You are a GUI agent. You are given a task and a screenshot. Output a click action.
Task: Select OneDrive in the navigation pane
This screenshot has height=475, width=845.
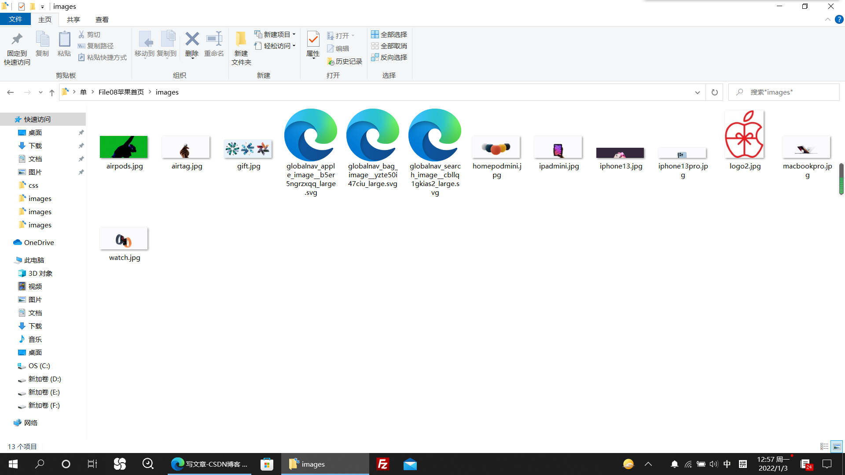pos(39,242)
